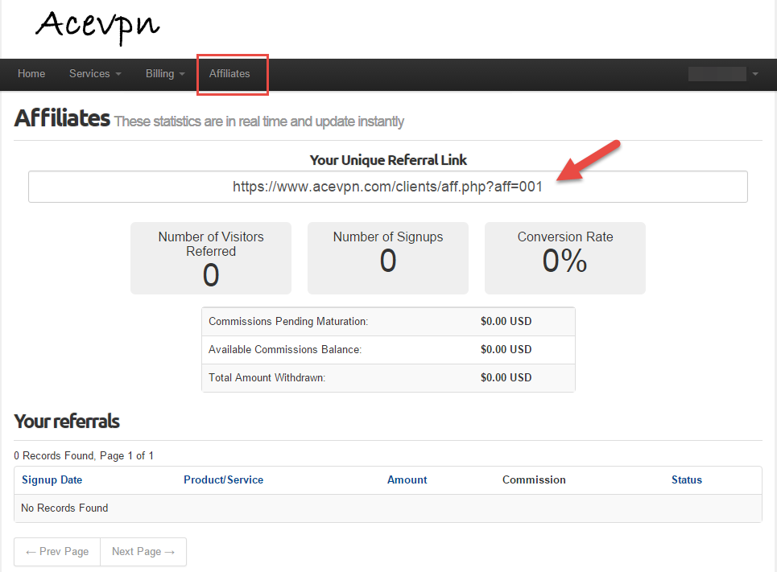Click 'Available Commissions Balance:' row label
Image resolution: width=777 pixels, height=572 pixels.
(x=285, y=350)
